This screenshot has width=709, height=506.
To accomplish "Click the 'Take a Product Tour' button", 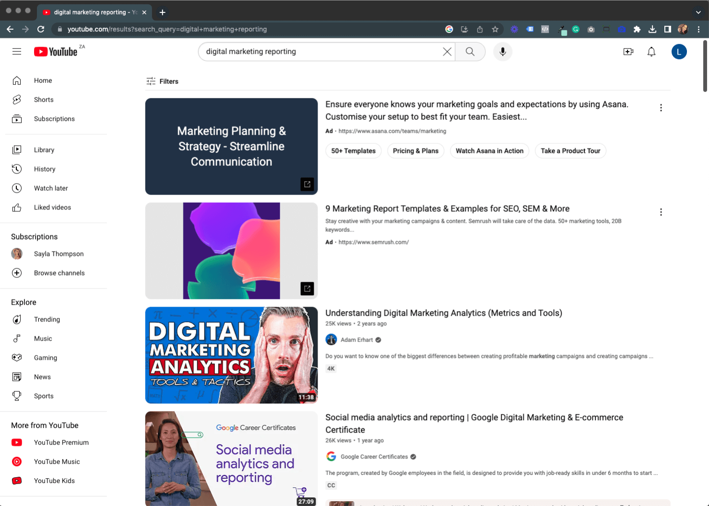I will [570, 150].
